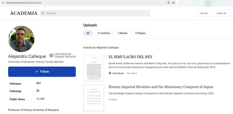
Task: Click the name Alejandro Cañeque heading
Action: pyautogui.click(x=27, y=56)
